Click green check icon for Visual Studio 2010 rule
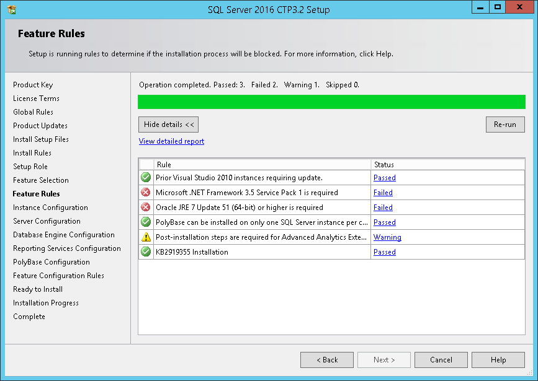The width and height of the screenshot is (538, 381). coord(146,177)
